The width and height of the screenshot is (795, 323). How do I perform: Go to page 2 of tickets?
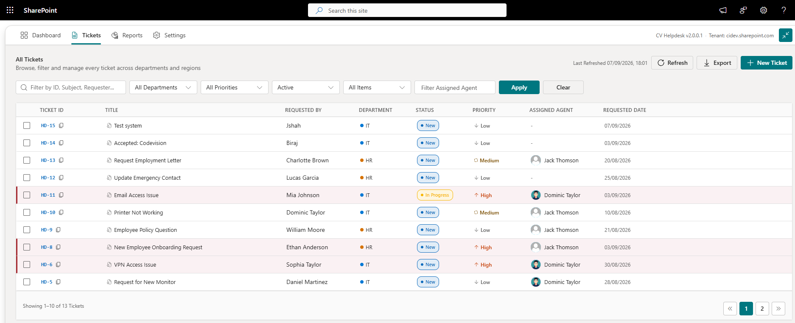coord(762,309)
